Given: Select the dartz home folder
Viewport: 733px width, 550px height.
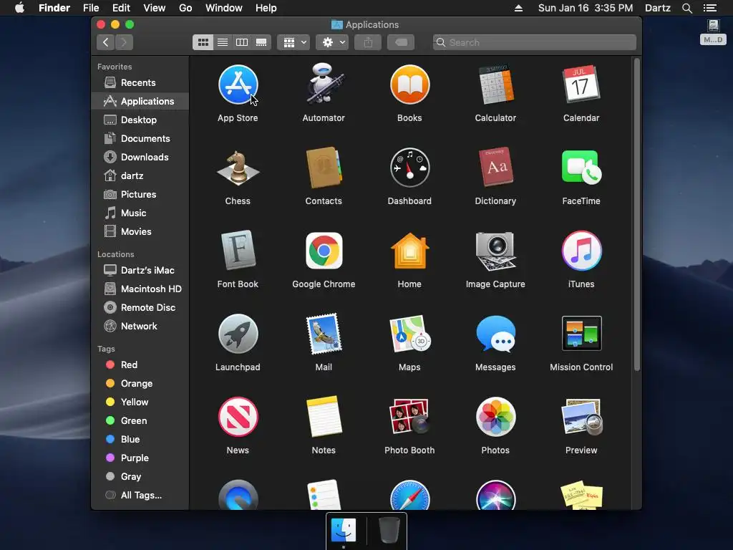Looking at the screenshot, I should [140, 176].
